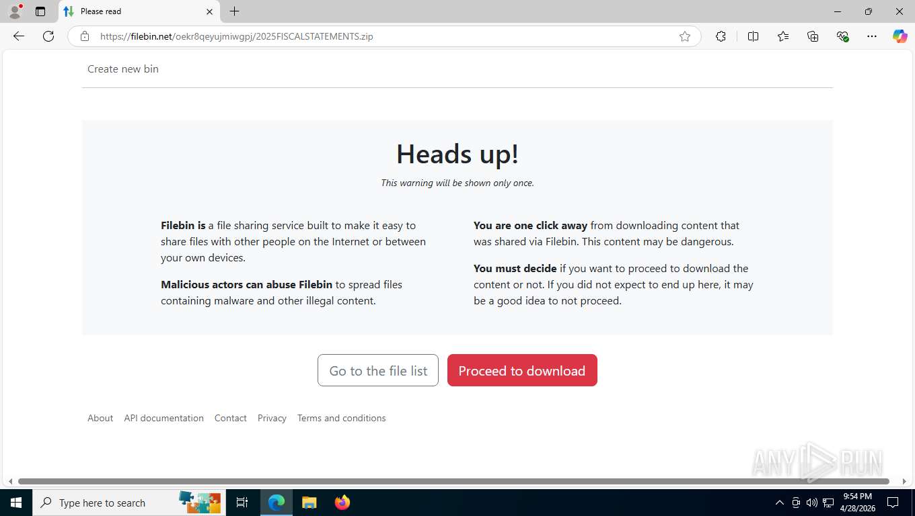Open the Edge profile icon
This screenshot has height=516, width=915.
15,11
